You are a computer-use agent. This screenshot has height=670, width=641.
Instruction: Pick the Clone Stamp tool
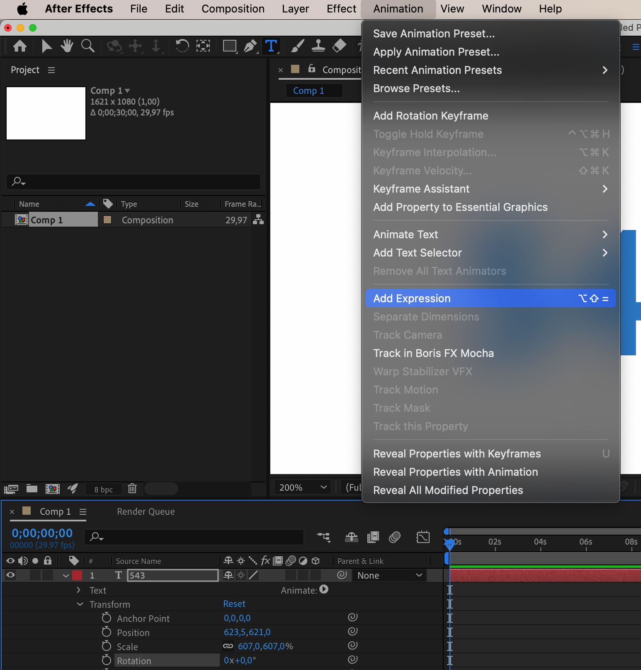[x=318, y=46]
